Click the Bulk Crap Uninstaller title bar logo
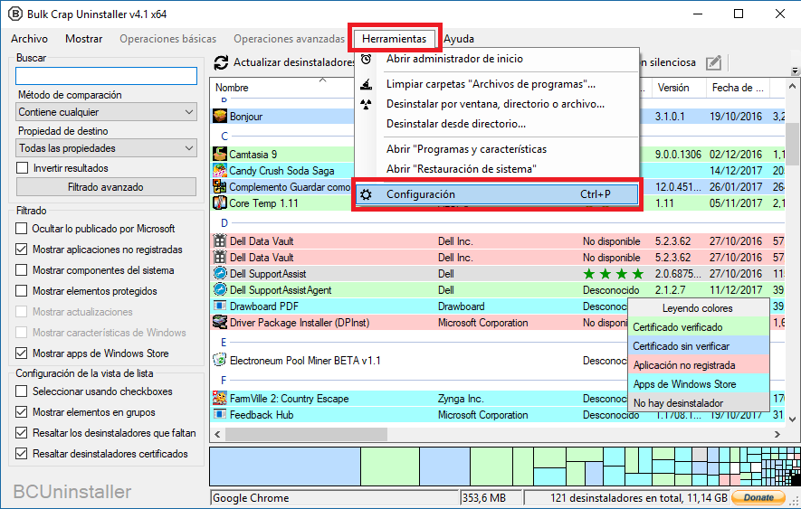 [x=15, y=14]
